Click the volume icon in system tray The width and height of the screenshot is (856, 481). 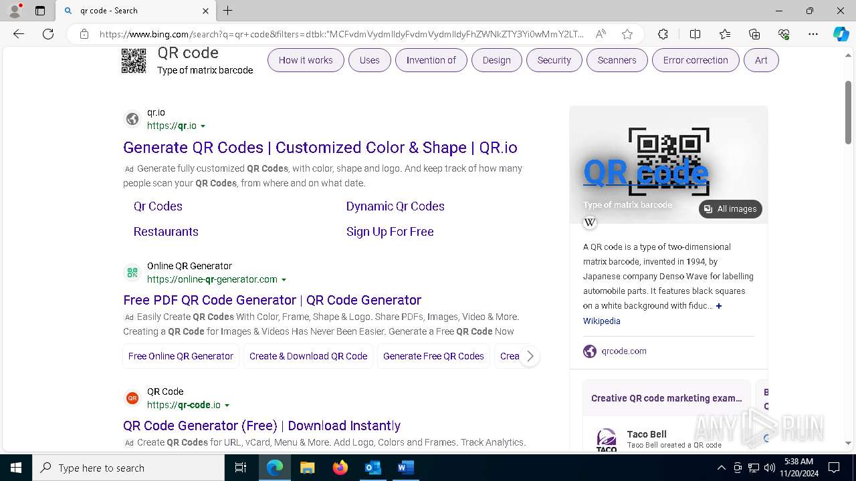(x=769, y=468)
